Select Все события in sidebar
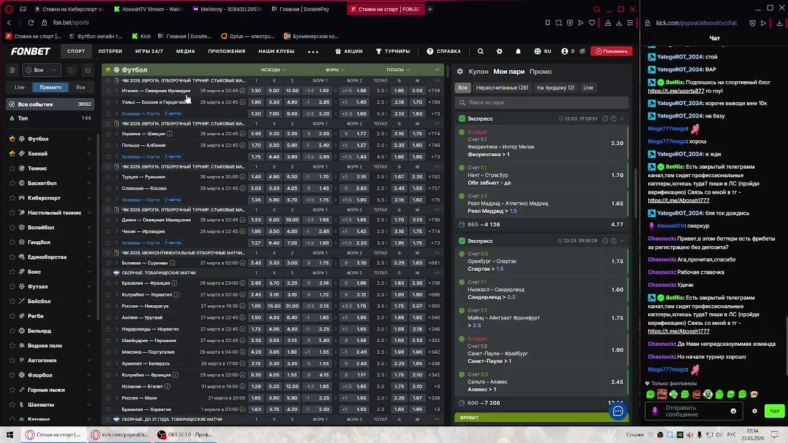This screenshot has width=788, height=443. (x=50, y=104)
